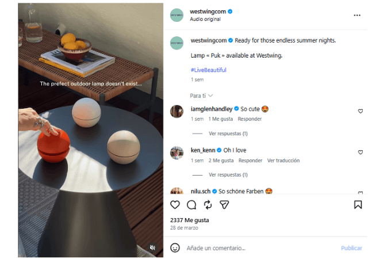388x259 pixels.
Task: Open the comment bubble icon
Action: click(x=191, y=205)
